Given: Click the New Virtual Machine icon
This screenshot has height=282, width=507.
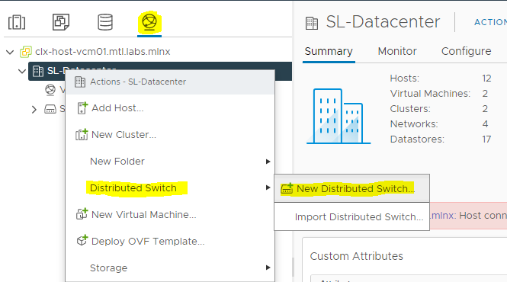Looking at the screenshot, I should tap(82, 214).
